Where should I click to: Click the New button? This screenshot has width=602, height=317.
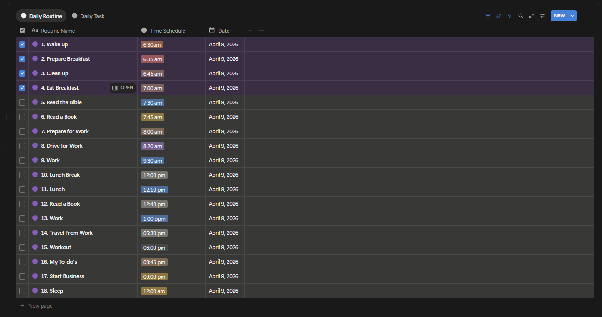click(x=559, y=15)
